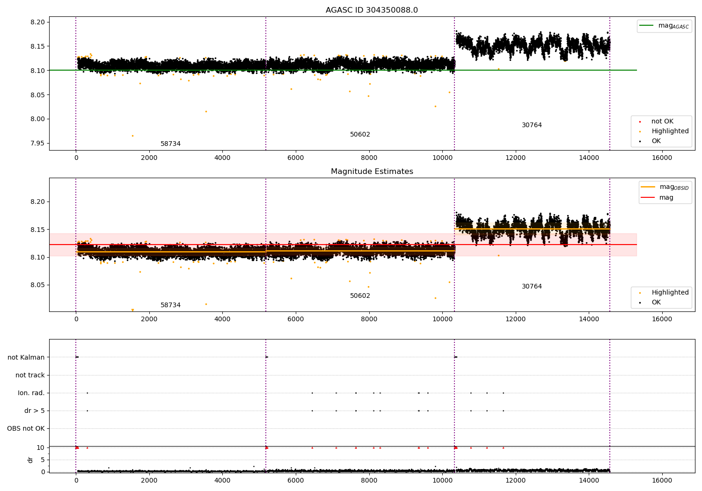Click the 4000 x-tick under the bottom plot
702x491 pixels.
pyautogui.click(x=222, y=481)
